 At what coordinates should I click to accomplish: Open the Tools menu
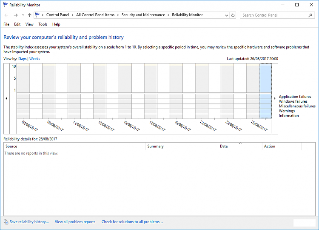(43, 24)
